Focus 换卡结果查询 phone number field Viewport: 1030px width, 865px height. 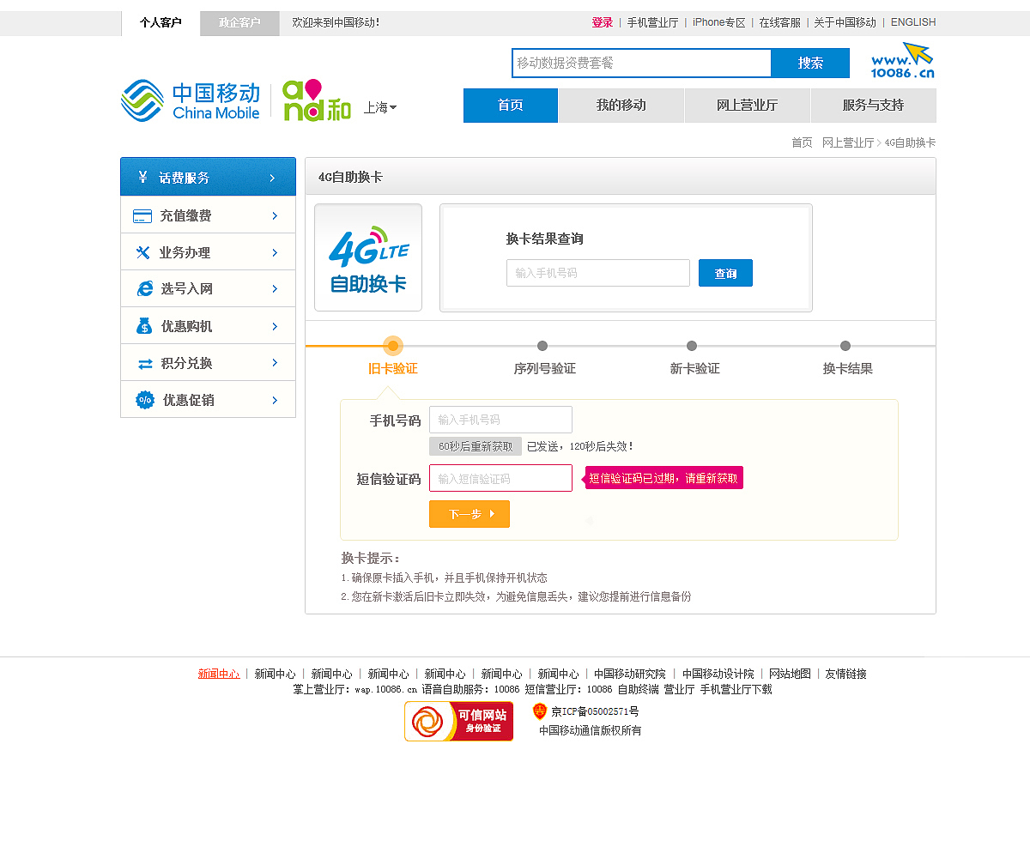pos(598,273)
